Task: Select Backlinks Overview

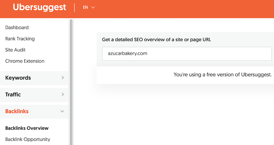Action: pos(27,128)
